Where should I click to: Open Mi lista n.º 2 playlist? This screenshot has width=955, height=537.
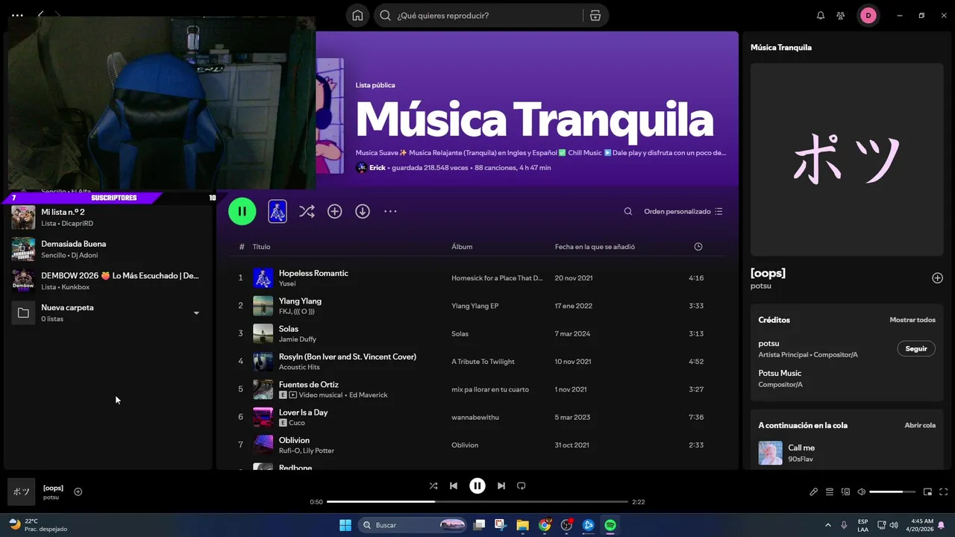[x=108, y=217]
